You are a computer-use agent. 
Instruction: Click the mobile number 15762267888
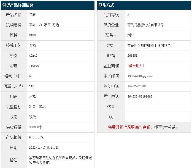pos(137,86)
